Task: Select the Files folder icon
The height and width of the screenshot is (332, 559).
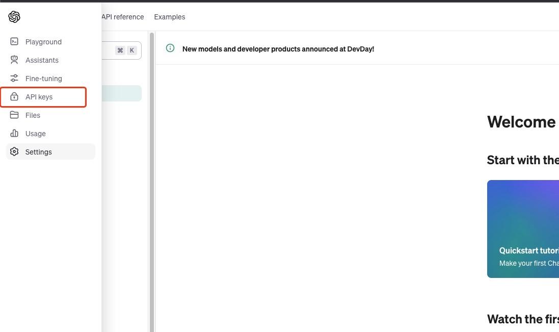Action: (14, 115)
